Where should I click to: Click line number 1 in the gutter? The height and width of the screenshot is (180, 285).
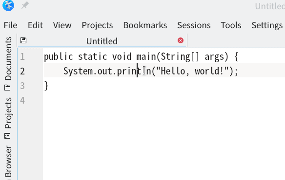click(22, 56)
